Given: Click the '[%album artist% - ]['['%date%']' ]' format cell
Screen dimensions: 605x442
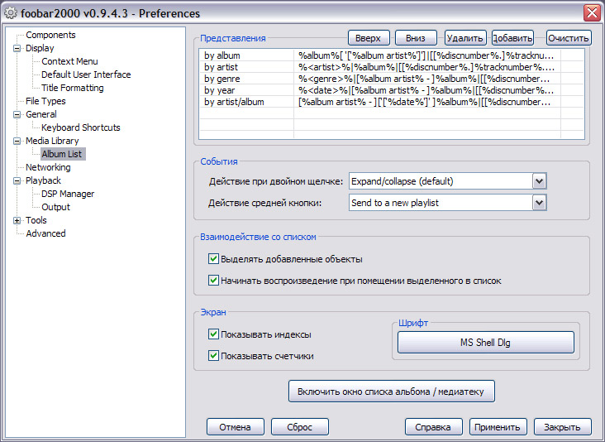Looking at the screenshot, I should [x=426, y=102].
